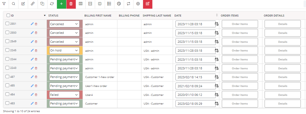This screenshot has height=114, width=306.
Task: Click the table grid icon in toolbar
Action: pyautogui.click(x=80, y=4)
